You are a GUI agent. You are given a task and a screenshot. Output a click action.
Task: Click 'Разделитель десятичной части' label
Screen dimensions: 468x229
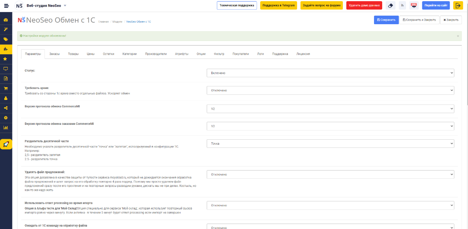click(47, 141)
